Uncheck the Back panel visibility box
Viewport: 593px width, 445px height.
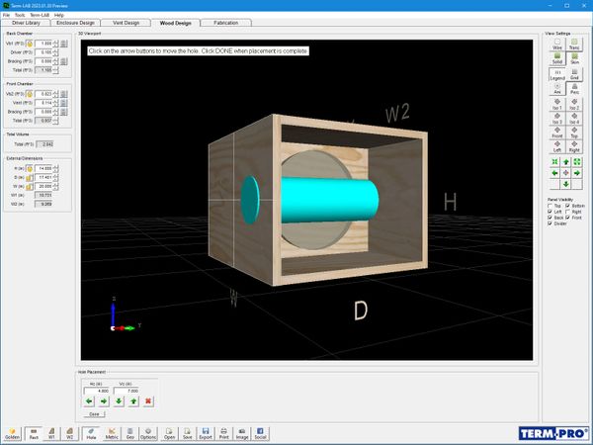550,218
